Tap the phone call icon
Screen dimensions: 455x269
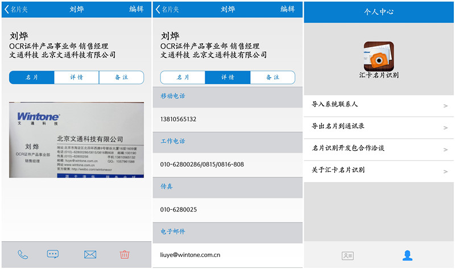[x=23, y=254]
